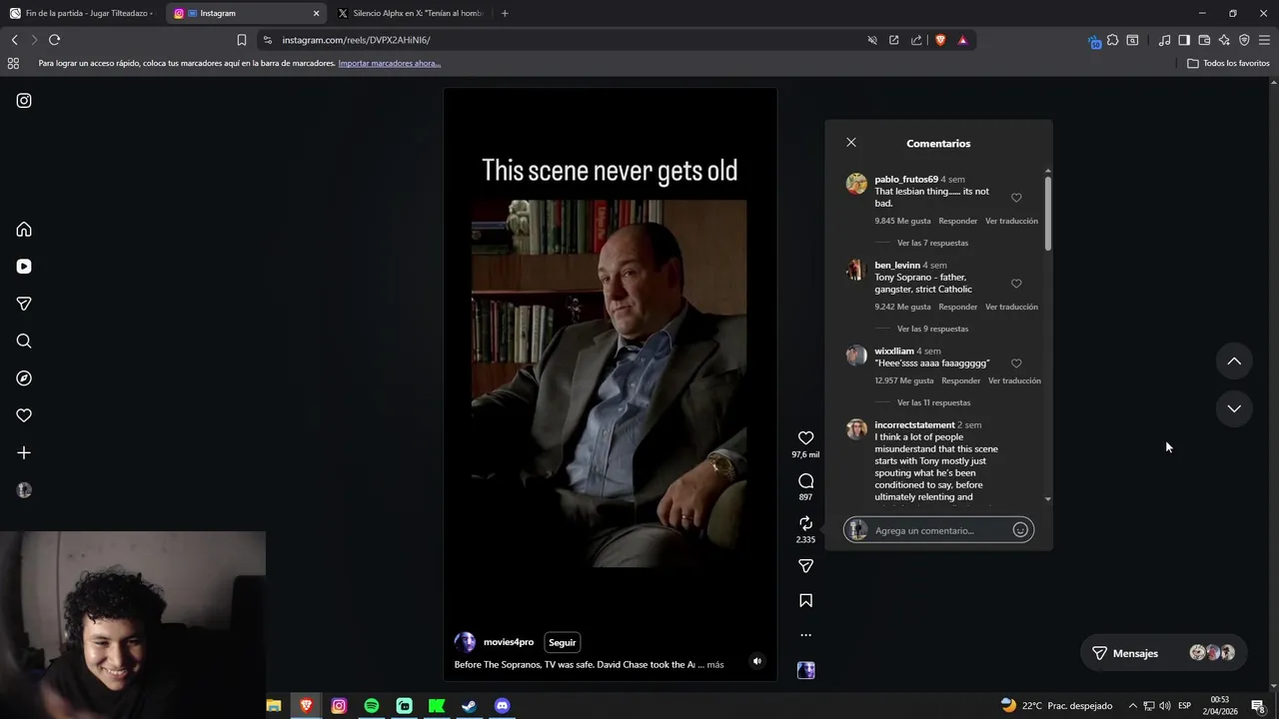This screenshot has width=1279, height=719.
Task: Open Spotify from the taskbar
Action: click(372, 706)
